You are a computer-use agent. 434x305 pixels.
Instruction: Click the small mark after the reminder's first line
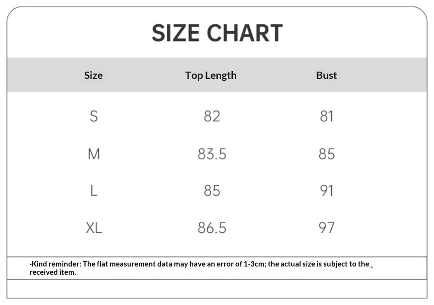tap(371, 267)
